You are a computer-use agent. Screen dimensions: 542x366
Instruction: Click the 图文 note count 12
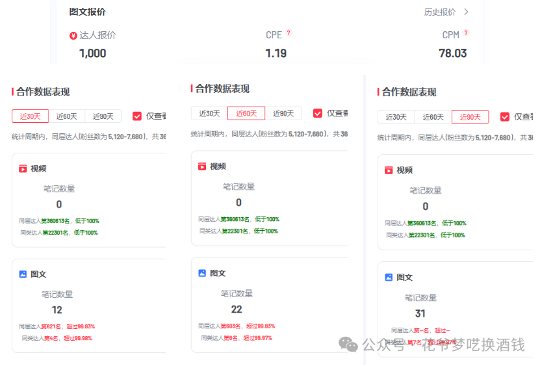click(x=57, y=310)
